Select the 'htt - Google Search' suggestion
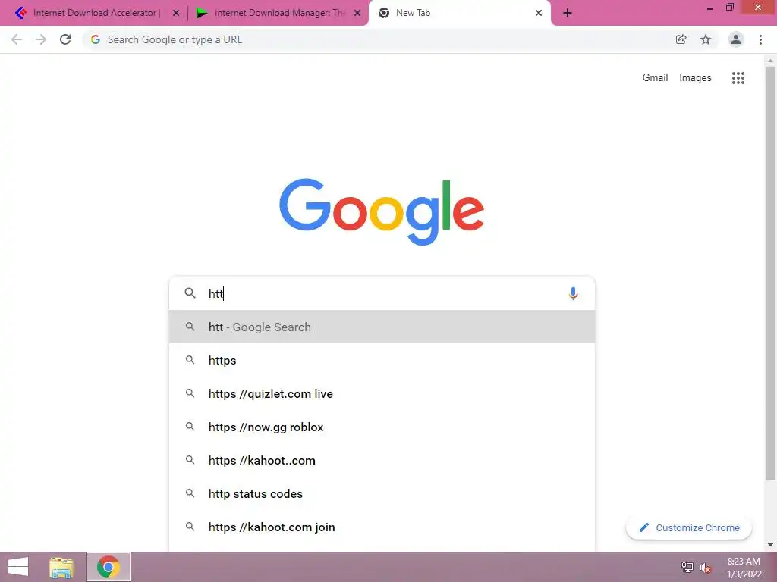The image size is (777, 582). tap(382, 327)
